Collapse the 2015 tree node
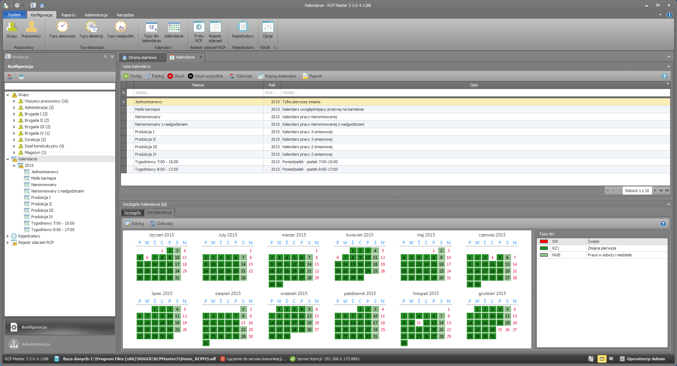Viewport: 677px width, 366px height. coord(14,166)
